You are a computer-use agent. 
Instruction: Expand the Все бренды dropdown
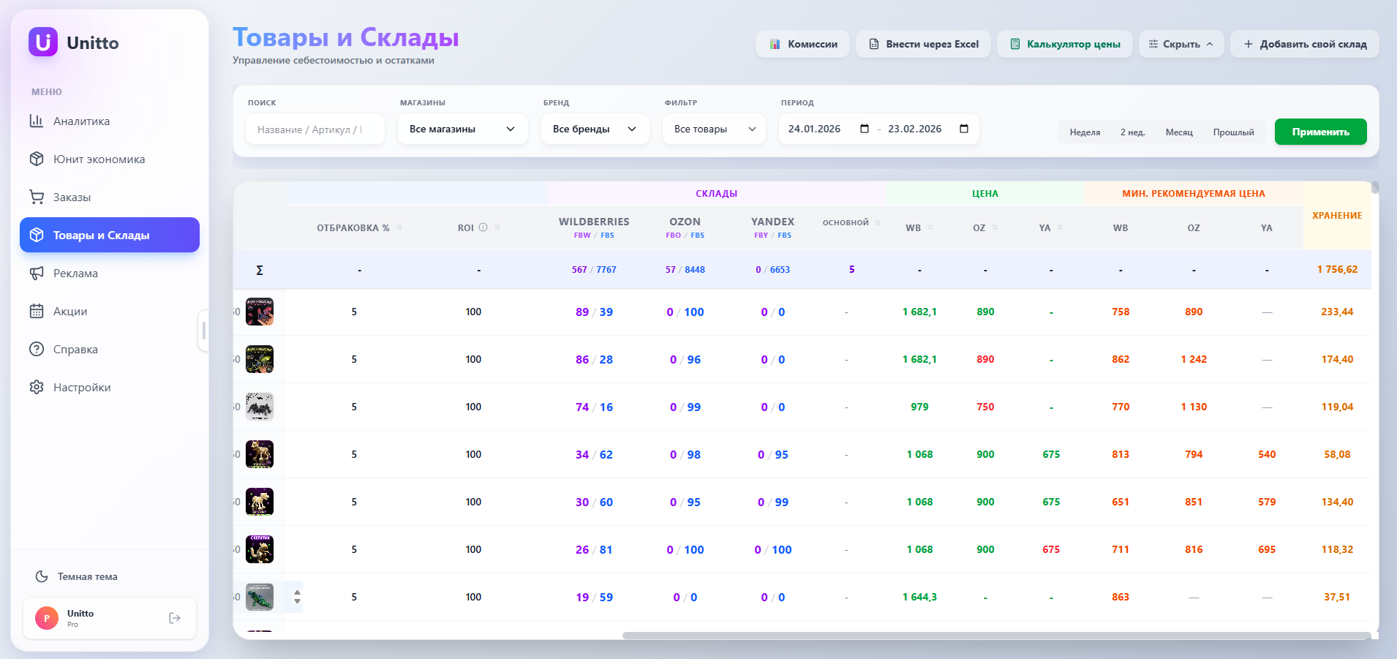tap(595, 129)
